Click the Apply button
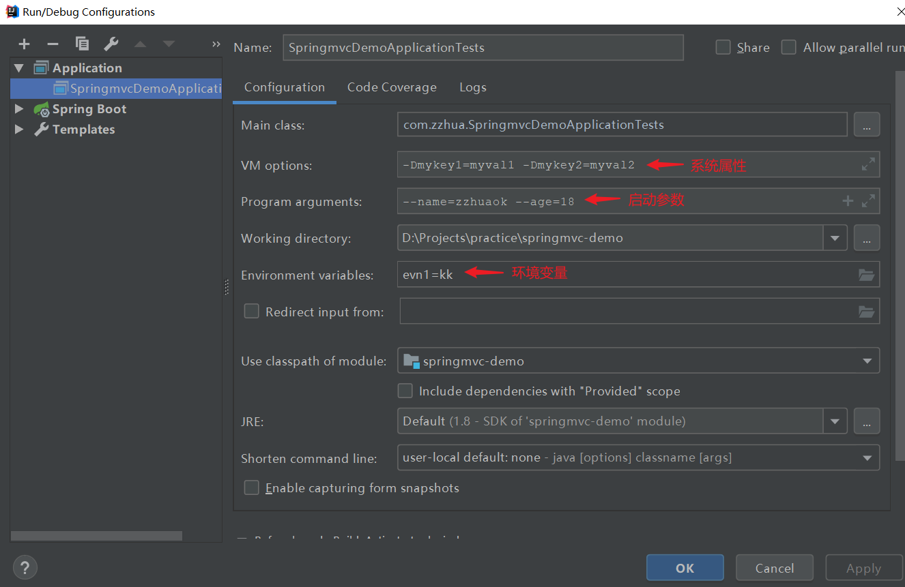Screen dimensions: 905x587 (x=864, y=568)
